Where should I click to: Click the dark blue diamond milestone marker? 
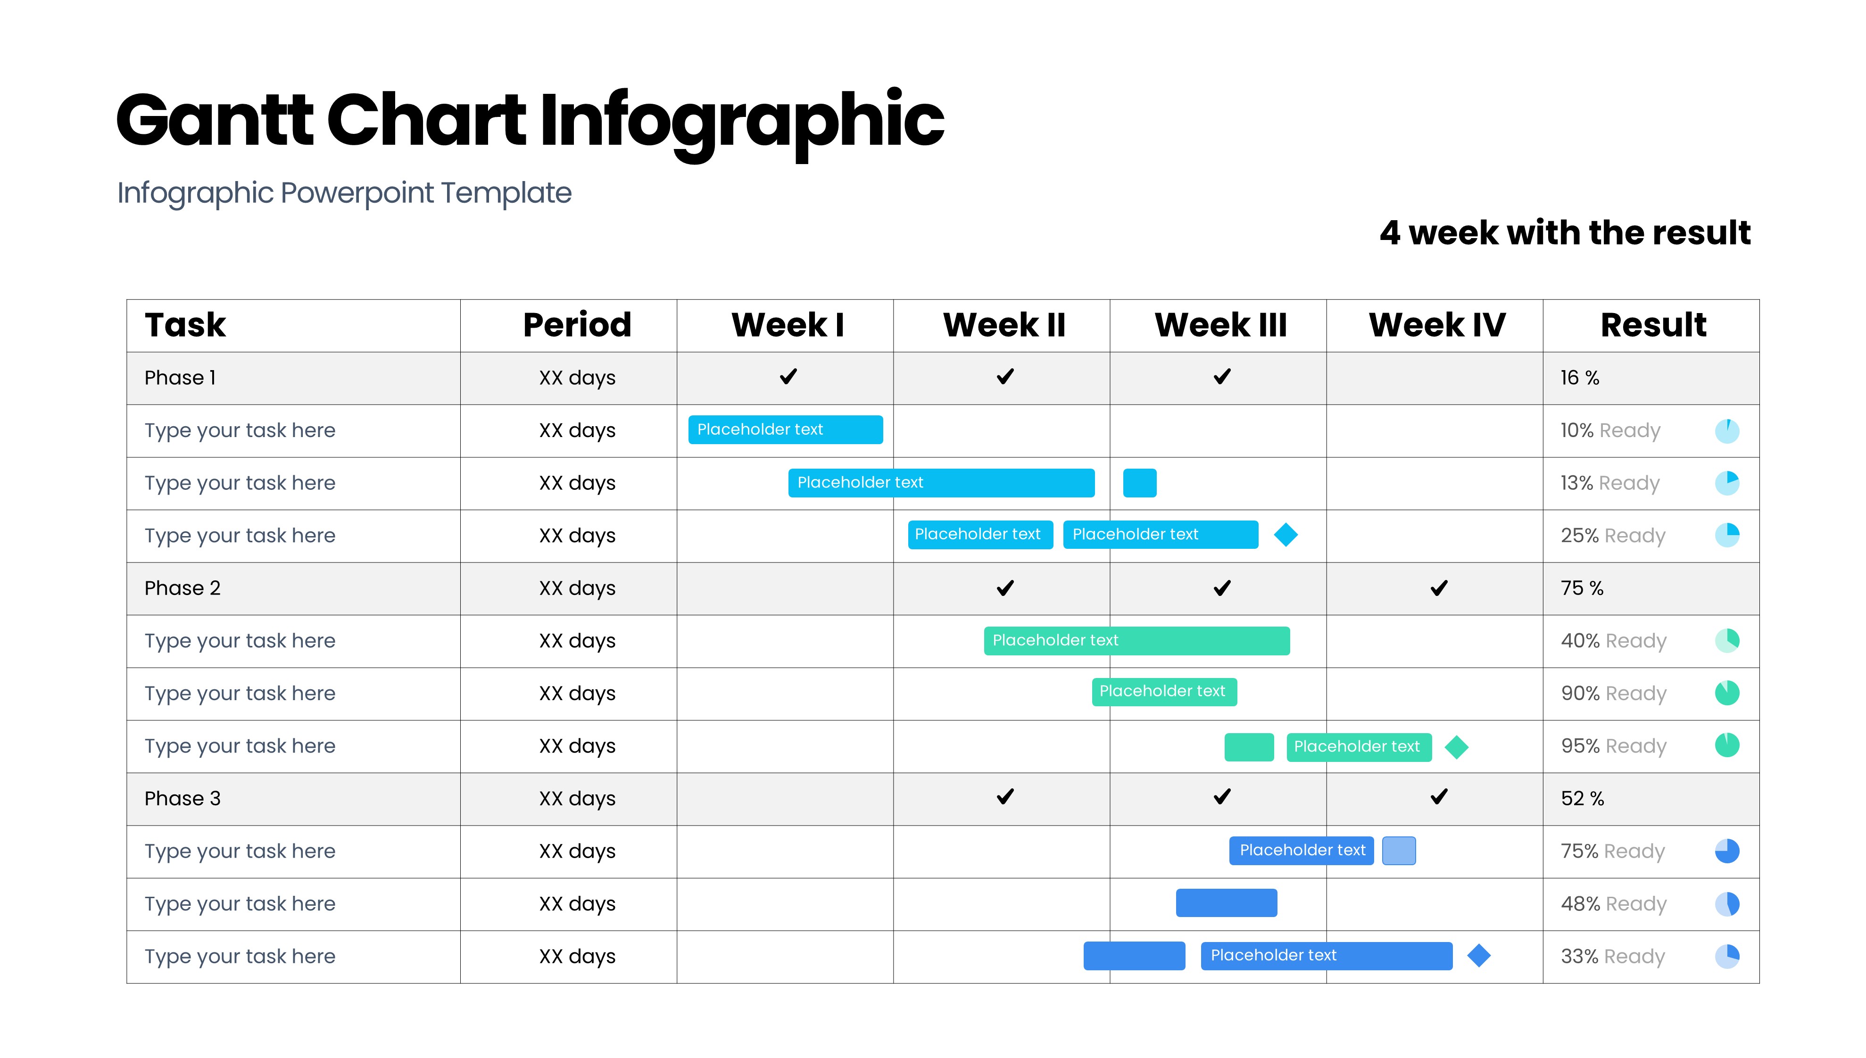(x=1478, y=956)
